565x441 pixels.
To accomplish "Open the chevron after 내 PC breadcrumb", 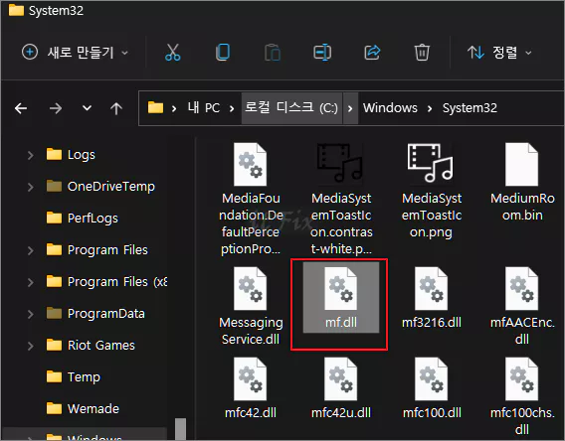I will [232, 108].
